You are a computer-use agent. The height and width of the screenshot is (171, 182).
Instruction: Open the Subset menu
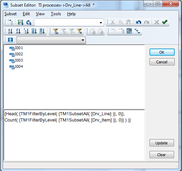coord(10,14)
